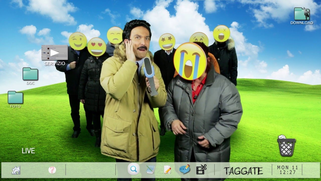Open the question mark help icon
The height and width of the screenshot is (181, 321).
pyautogui.click(x=52, y=170)
